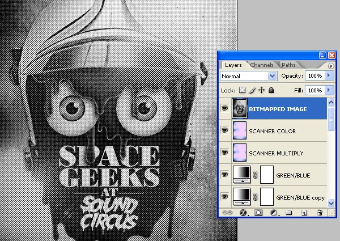Toggle mask link on GREEN/BLUE copy layer
The image size is (340, 241).
click(256, 197)
